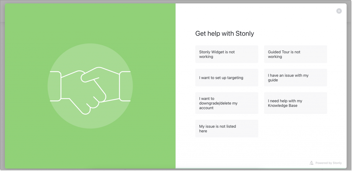This screenshot has height=171, width=352.
Task: Choose 'Guided Tour is not working'
Action: point(295,54)
